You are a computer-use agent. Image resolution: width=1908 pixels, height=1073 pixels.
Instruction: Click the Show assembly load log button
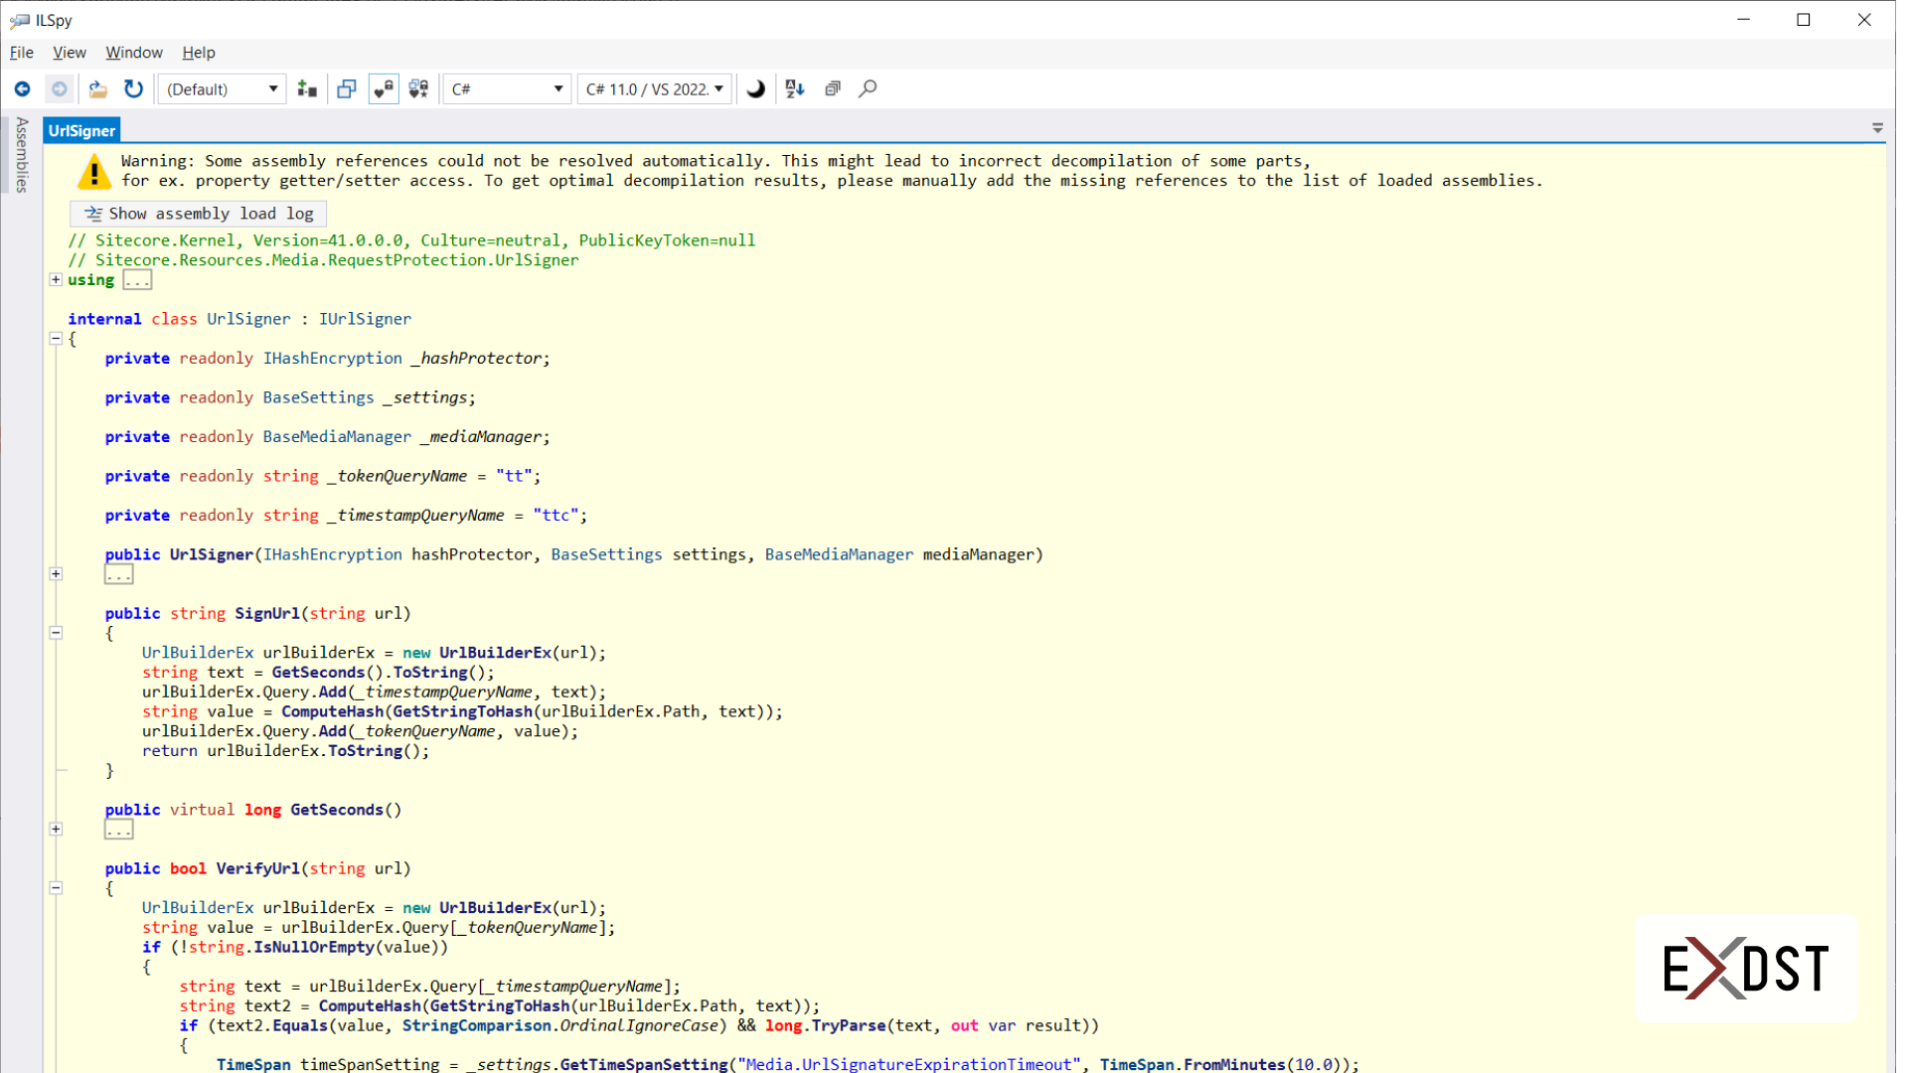click(x=197, y=213)
